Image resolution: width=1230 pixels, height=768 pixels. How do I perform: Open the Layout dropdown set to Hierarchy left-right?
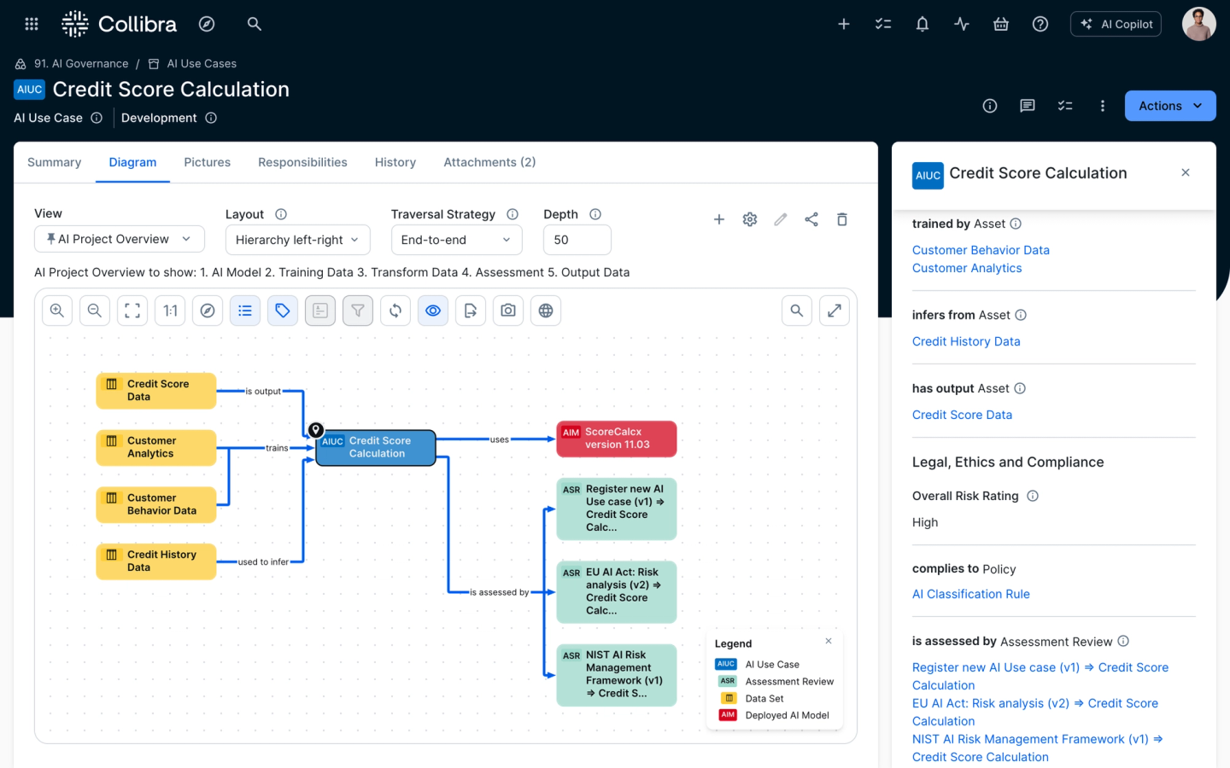(x=297, y=240)
